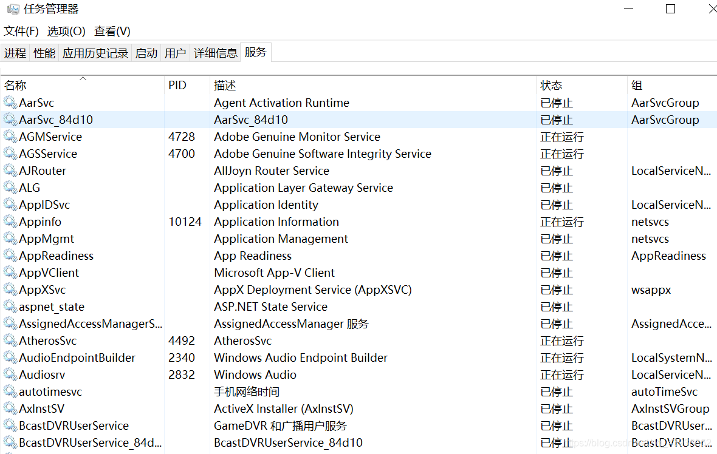Image resolution: width=717 pixels, height=454 pixels.
Task: Click the wsappx group cell
Action: coord(651,290)
